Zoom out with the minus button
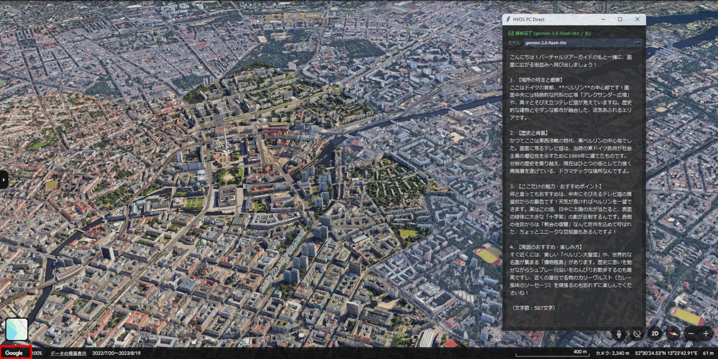 tap(691, 334)
